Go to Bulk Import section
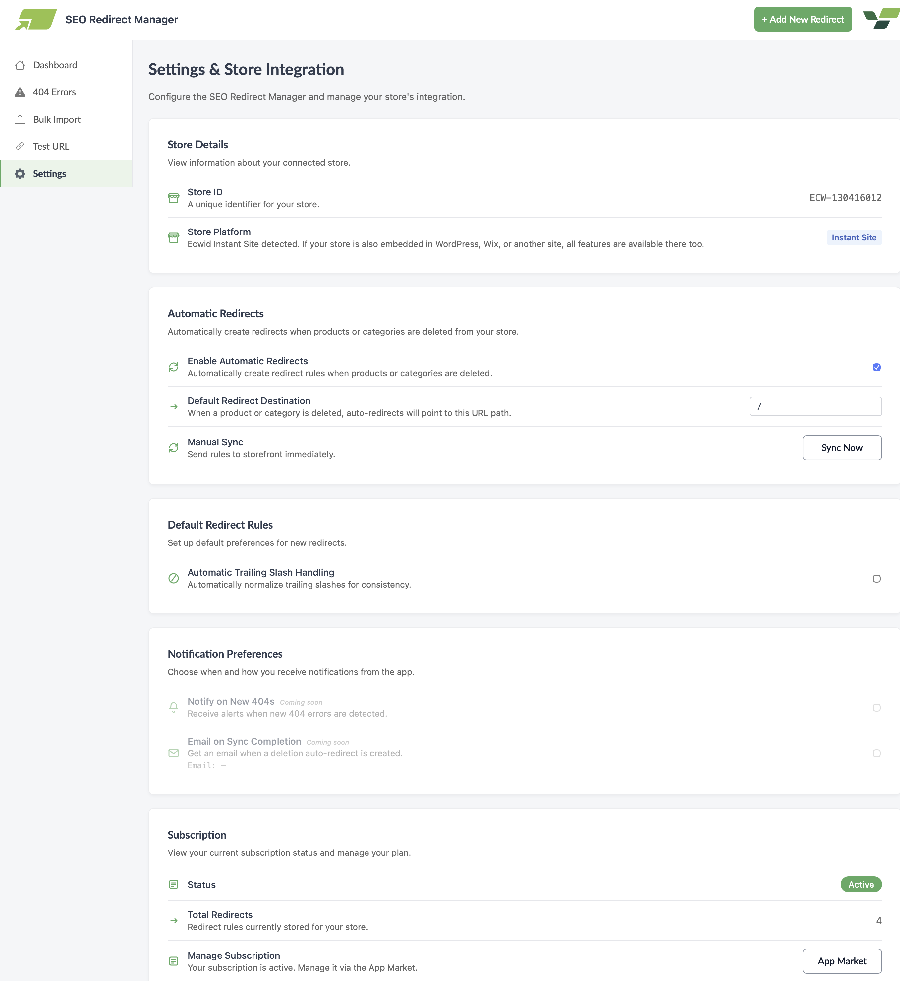The height and width of the screenshot is (981, 900). [x=56, y=119]
